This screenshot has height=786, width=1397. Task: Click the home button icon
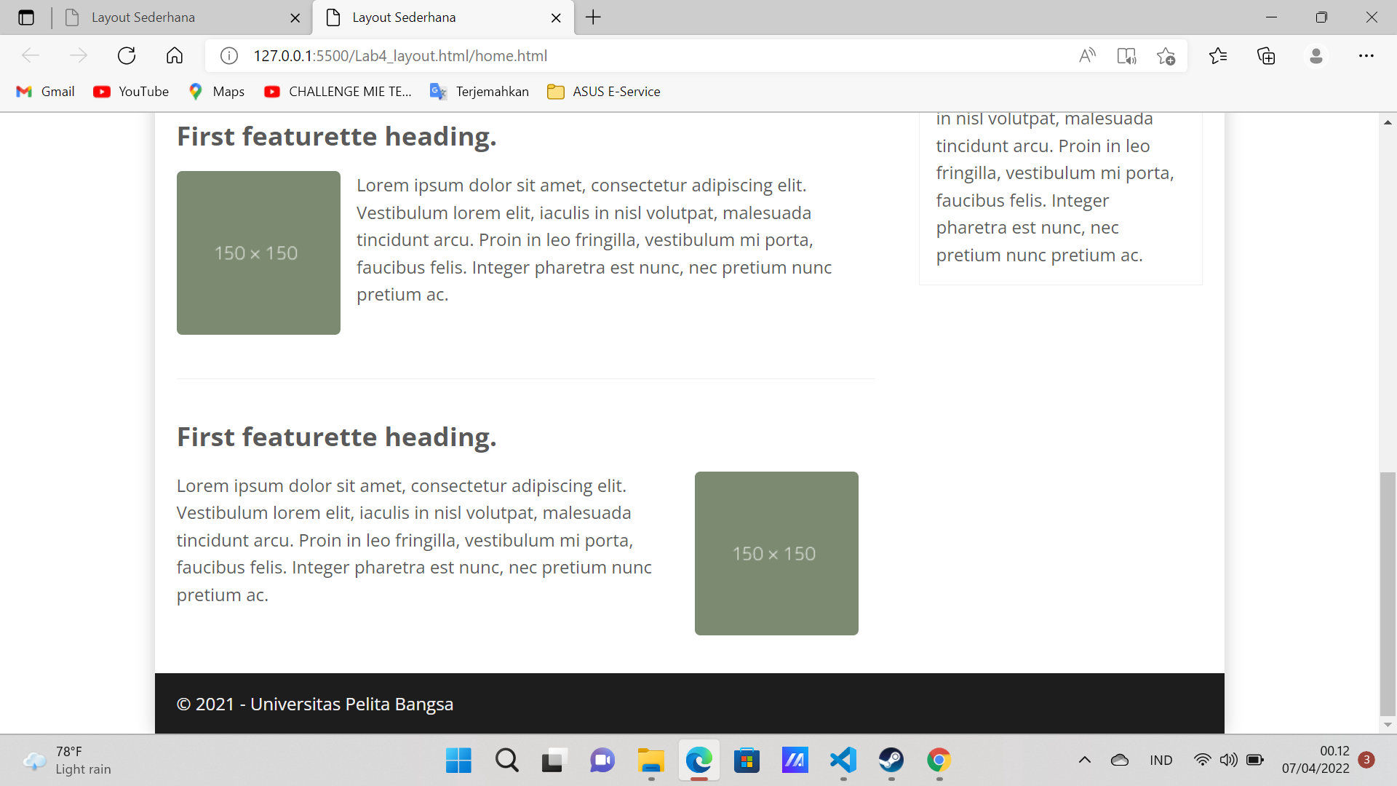point(175,56)
